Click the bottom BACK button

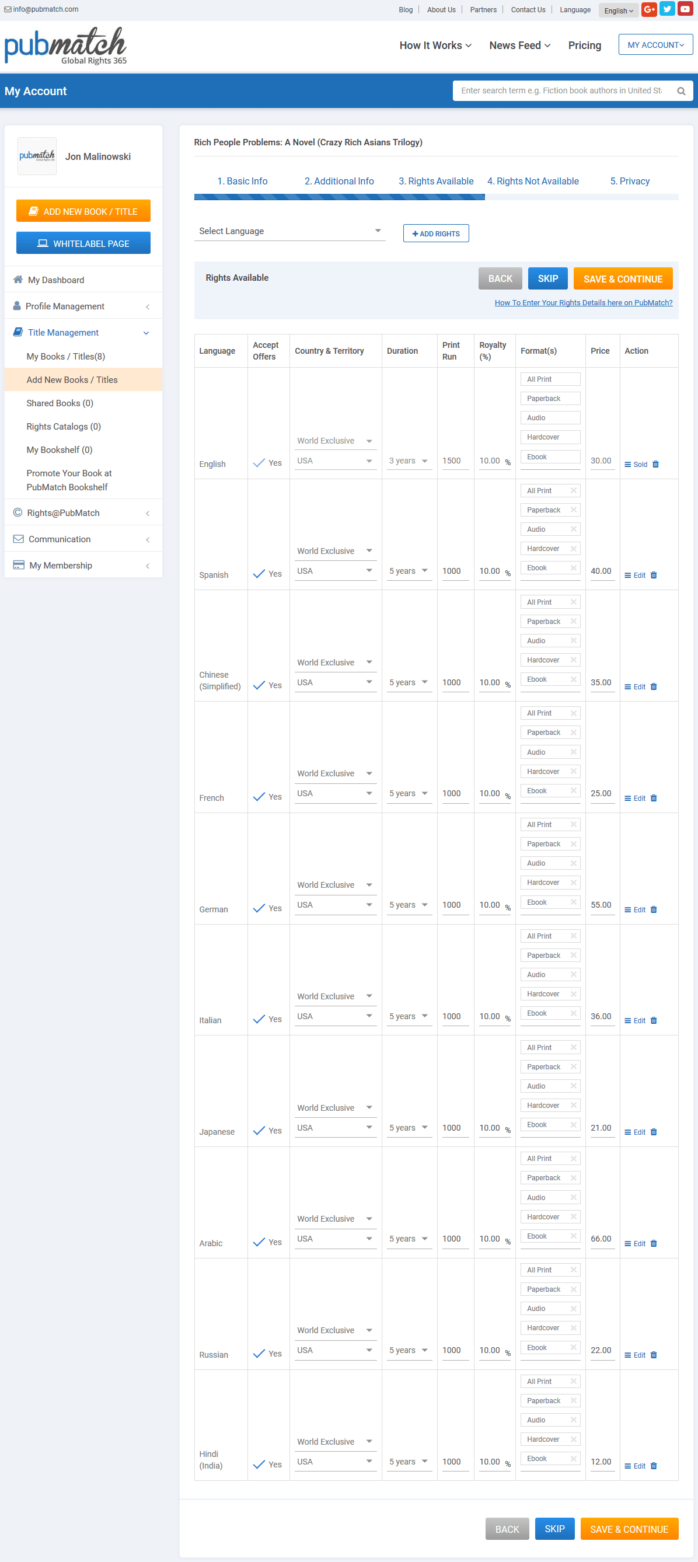[x=507, y=1529]
